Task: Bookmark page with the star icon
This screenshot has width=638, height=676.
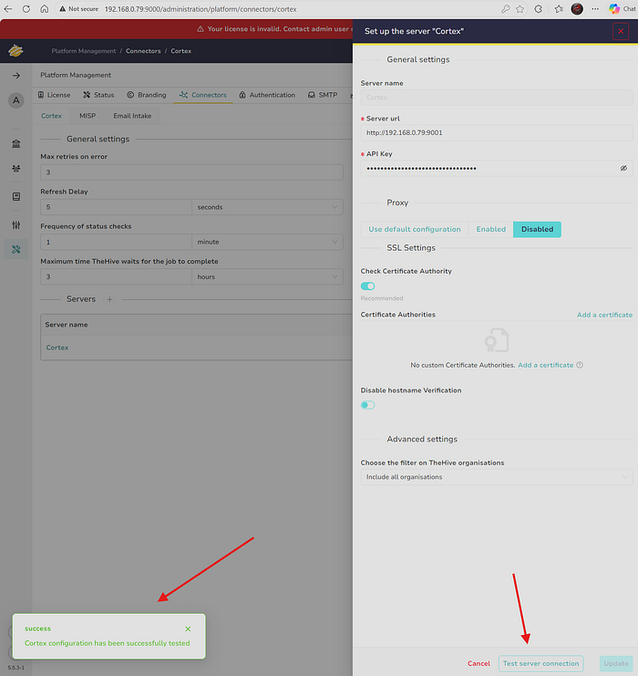Action: (x=520, y=8)
